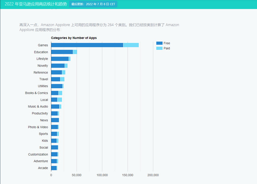The width and height of the screenshot is (257, 184).
Task: Click the Social bar
Action: click(55, 148)
